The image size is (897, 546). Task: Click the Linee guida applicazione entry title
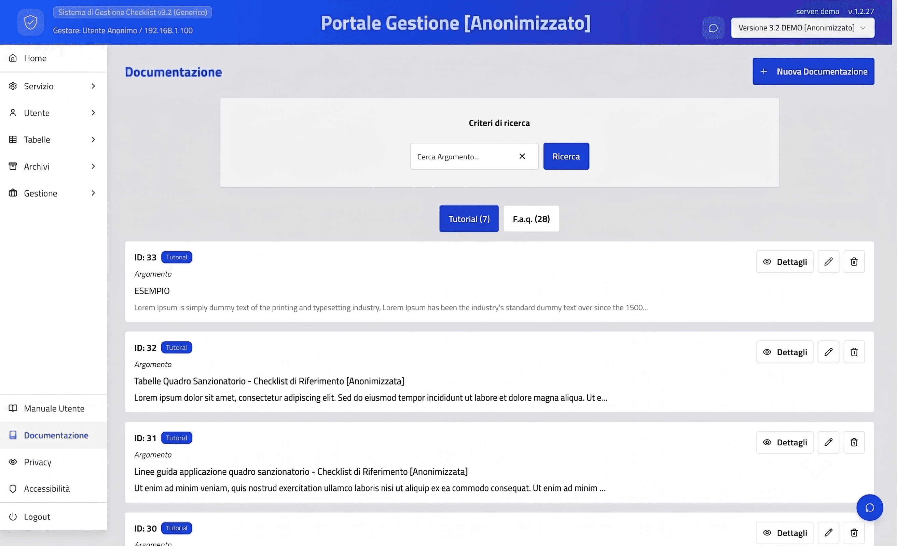(x=301, y=471)
